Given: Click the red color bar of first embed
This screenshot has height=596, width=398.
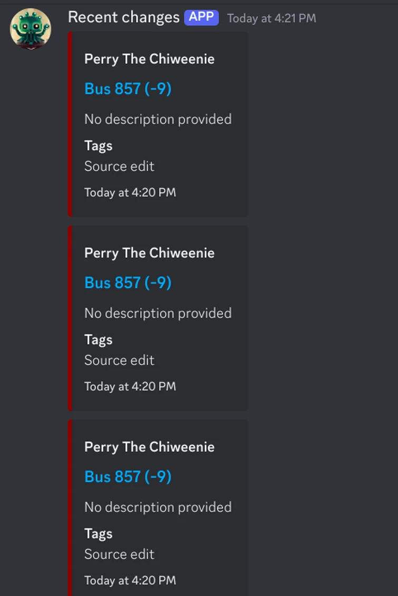Looking at the screenshot, I should [70, 124].
